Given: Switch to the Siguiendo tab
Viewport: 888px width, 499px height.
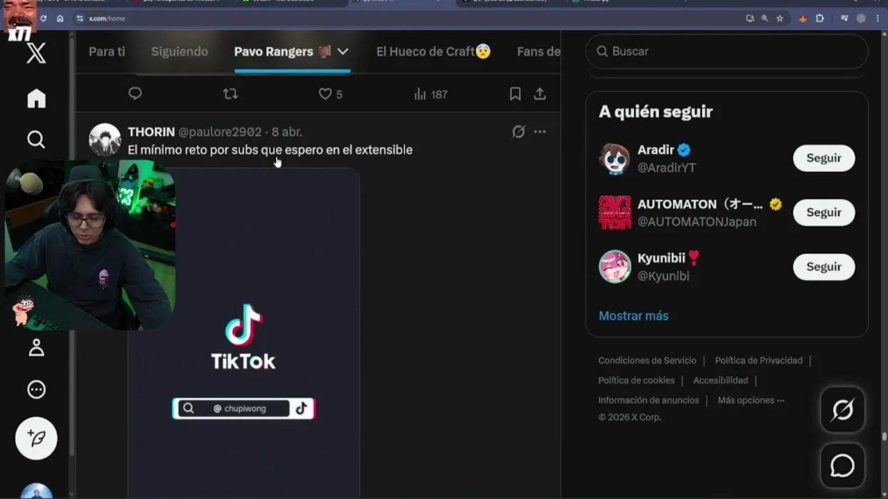Looking at the screenshot, I should pyautogui.click(x=180, y=51).
